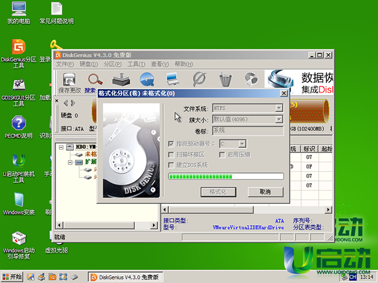Viewport: 378px width, 283px height.
Task: Open the PECMD说明 help icon
Action: 18,127
